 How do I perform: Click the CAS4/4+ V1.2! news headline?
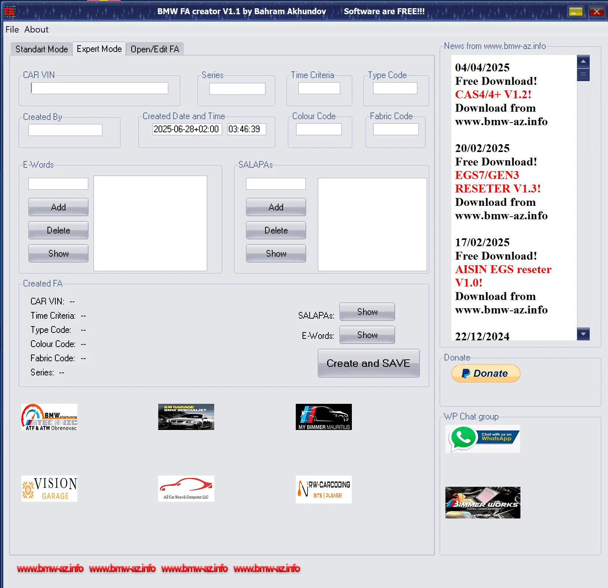[493, 94]
